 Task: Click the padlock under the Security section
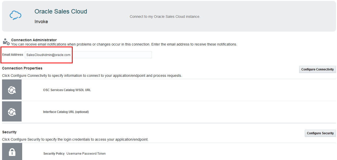(x=12, y=151)
